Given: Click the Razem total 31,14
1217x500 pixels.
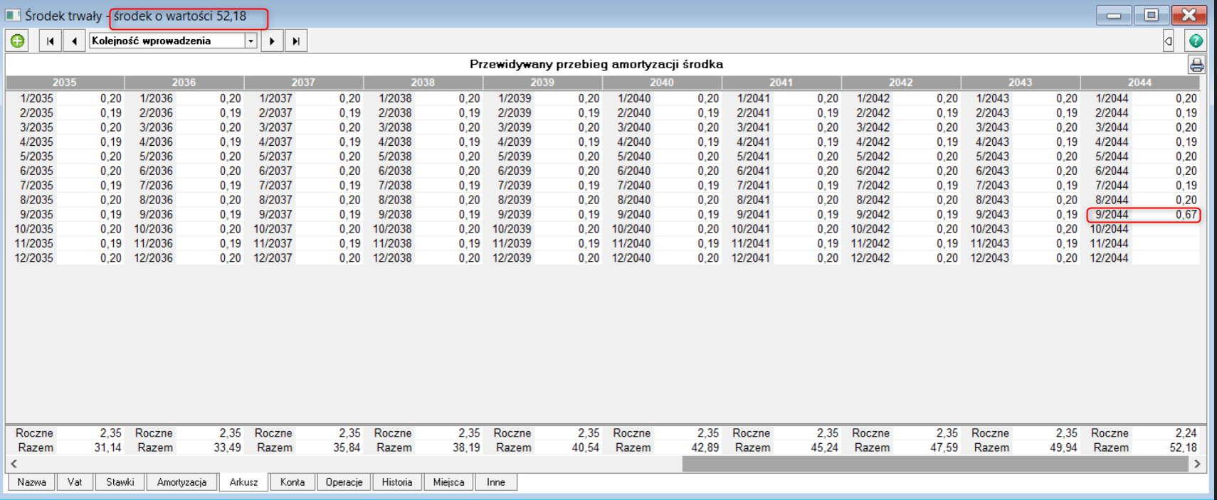Looking at the screenshot, I should point(107,448).
